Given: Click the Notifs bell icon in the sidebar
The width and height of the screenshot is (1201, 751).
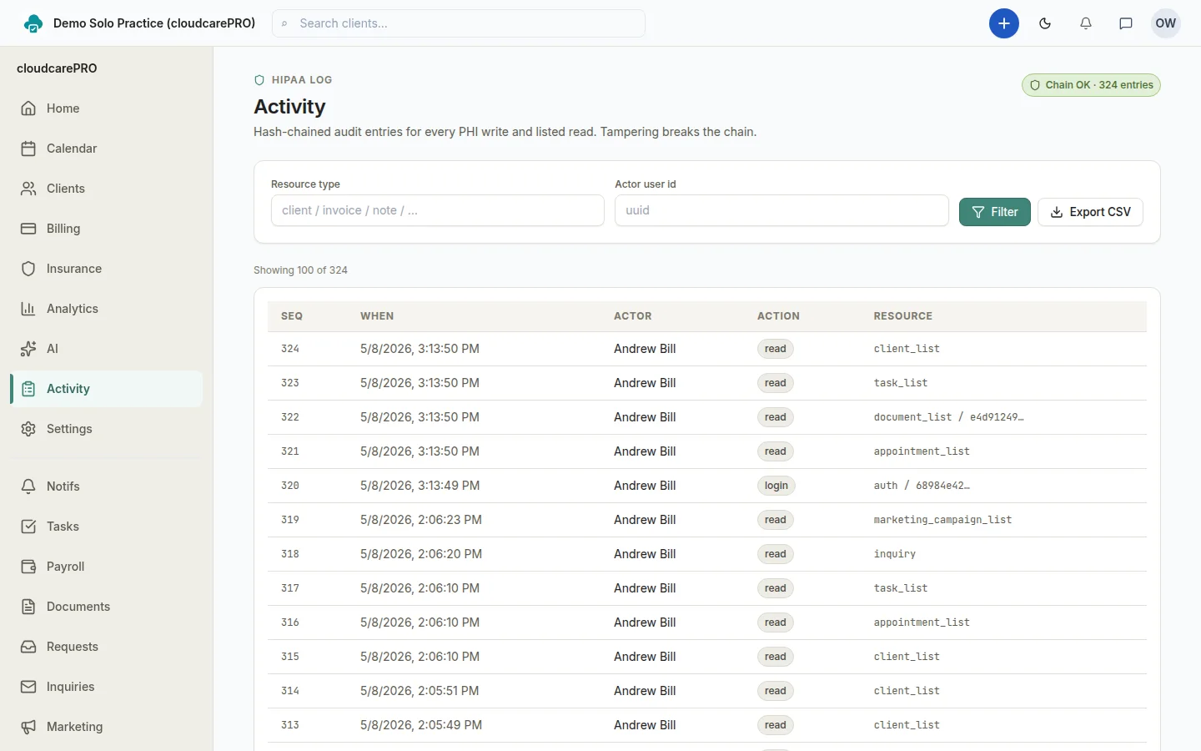Looking at the screenshot, I should (x=28, y=486).
